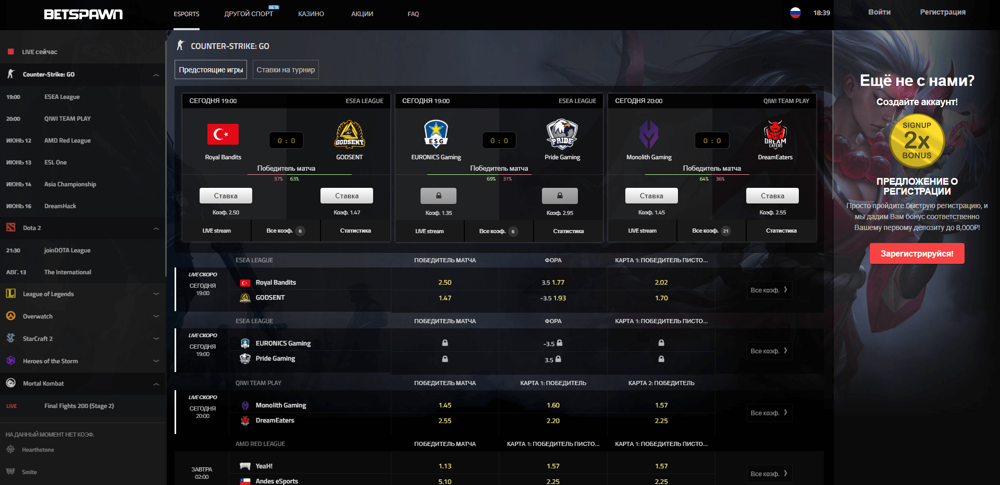The width and height of the screenshot is (1000, 485).
Task: Place Ставка bet on GODSENT
Action: coord(347,196)
